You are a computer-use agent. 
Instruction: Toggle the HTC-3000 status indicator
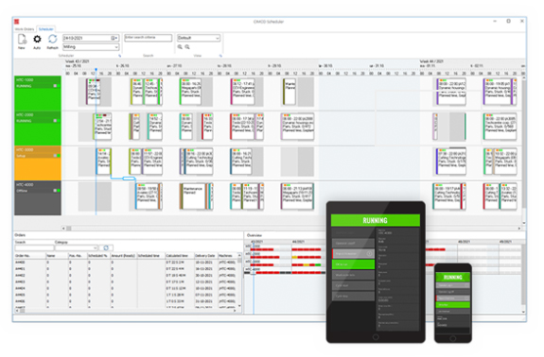pyautogui.click(x=57, y=156)
